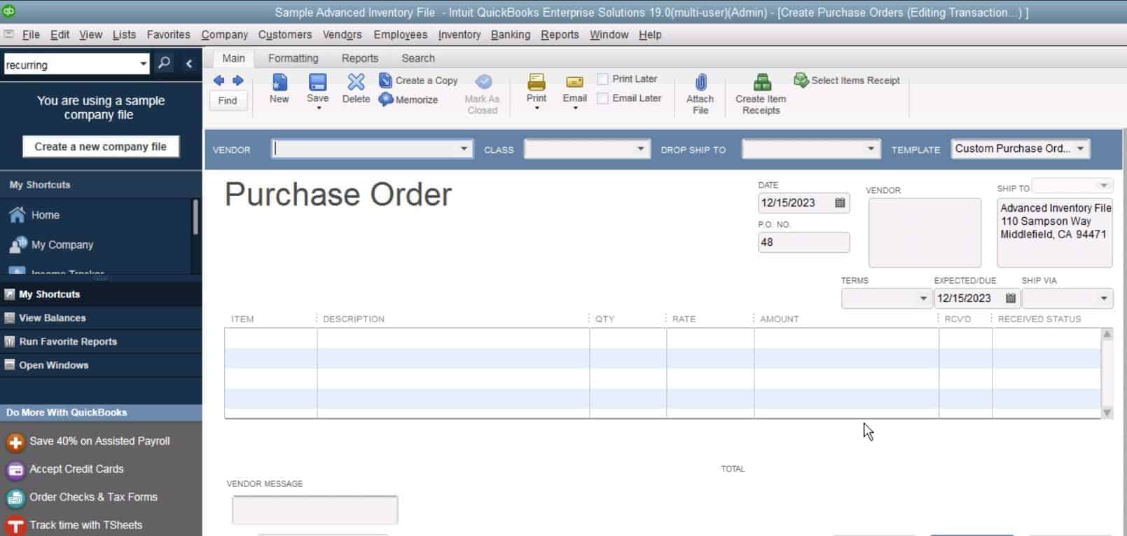Image resolution: width=1127 pixels, height=536 pixels.
Task: Click the Print icon
Action: [537, 83]
